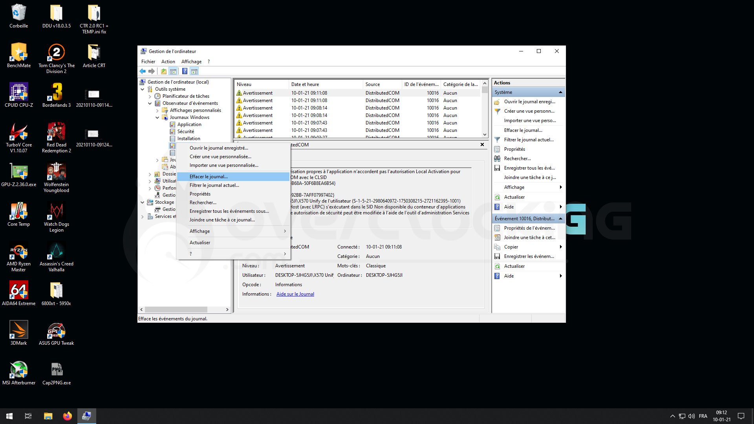Select the Core Temp desktop icon
Screen dimensions: 754x424
pos(18,214)
